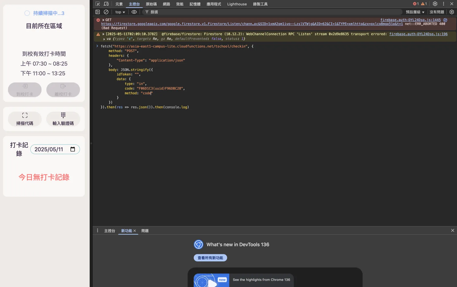Open the console settings gear icon
The width and height of the screenshot is (457, 287).
pos(452,12)
